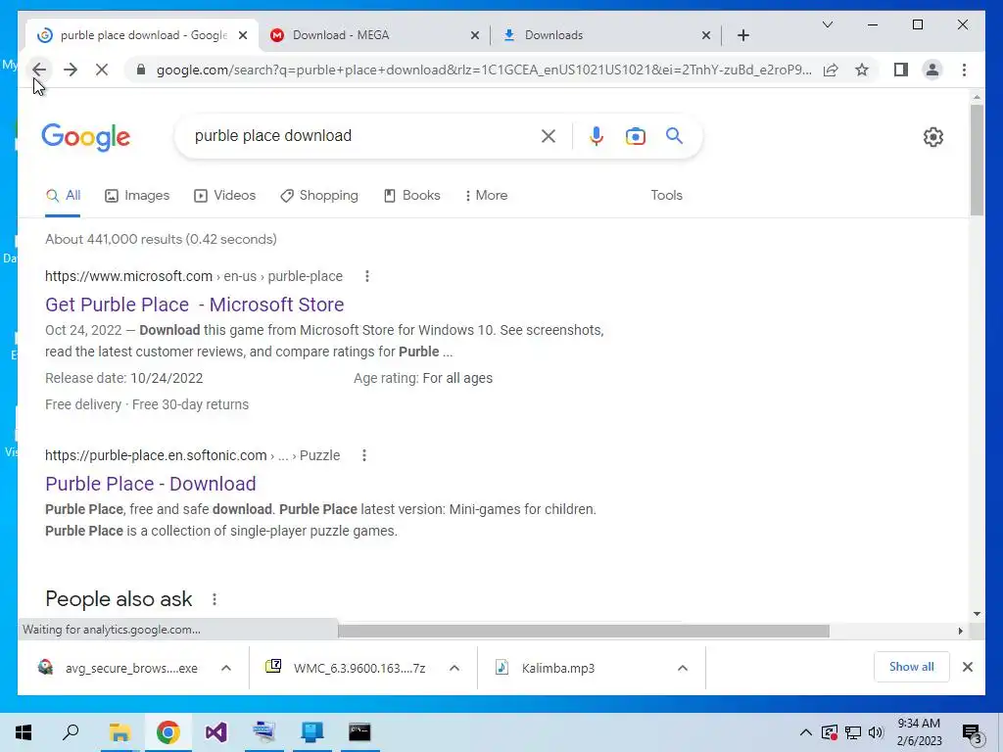The height and width of the screenshot is (752, 1003).
Task: Click the browser forward arrow
Action: 71,70
